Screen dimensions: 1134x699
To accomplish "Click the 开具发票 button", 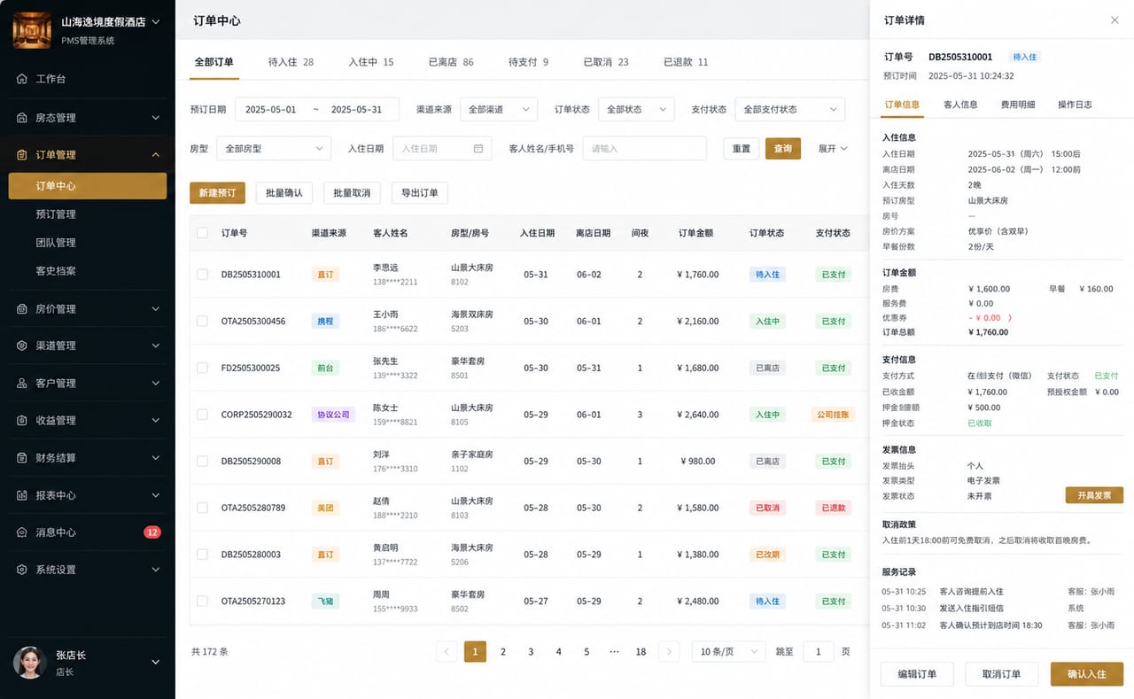I will tap(1094, 495).
